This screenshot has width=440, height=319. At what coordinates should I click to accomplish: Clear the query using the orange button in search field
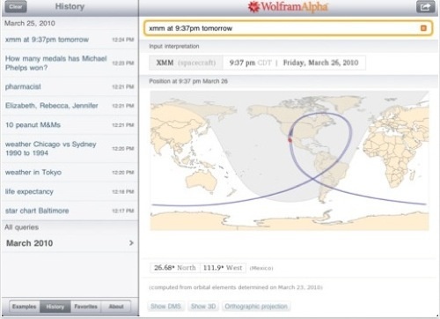point(423,28)
